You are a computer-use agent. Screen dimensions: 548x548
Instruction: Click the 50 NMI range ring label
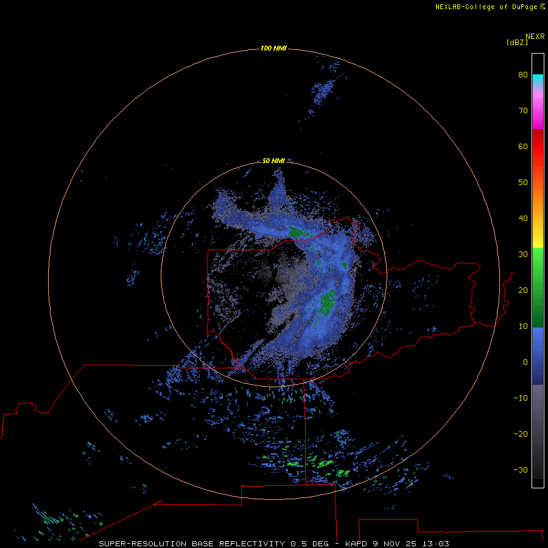tap(273, 161)
